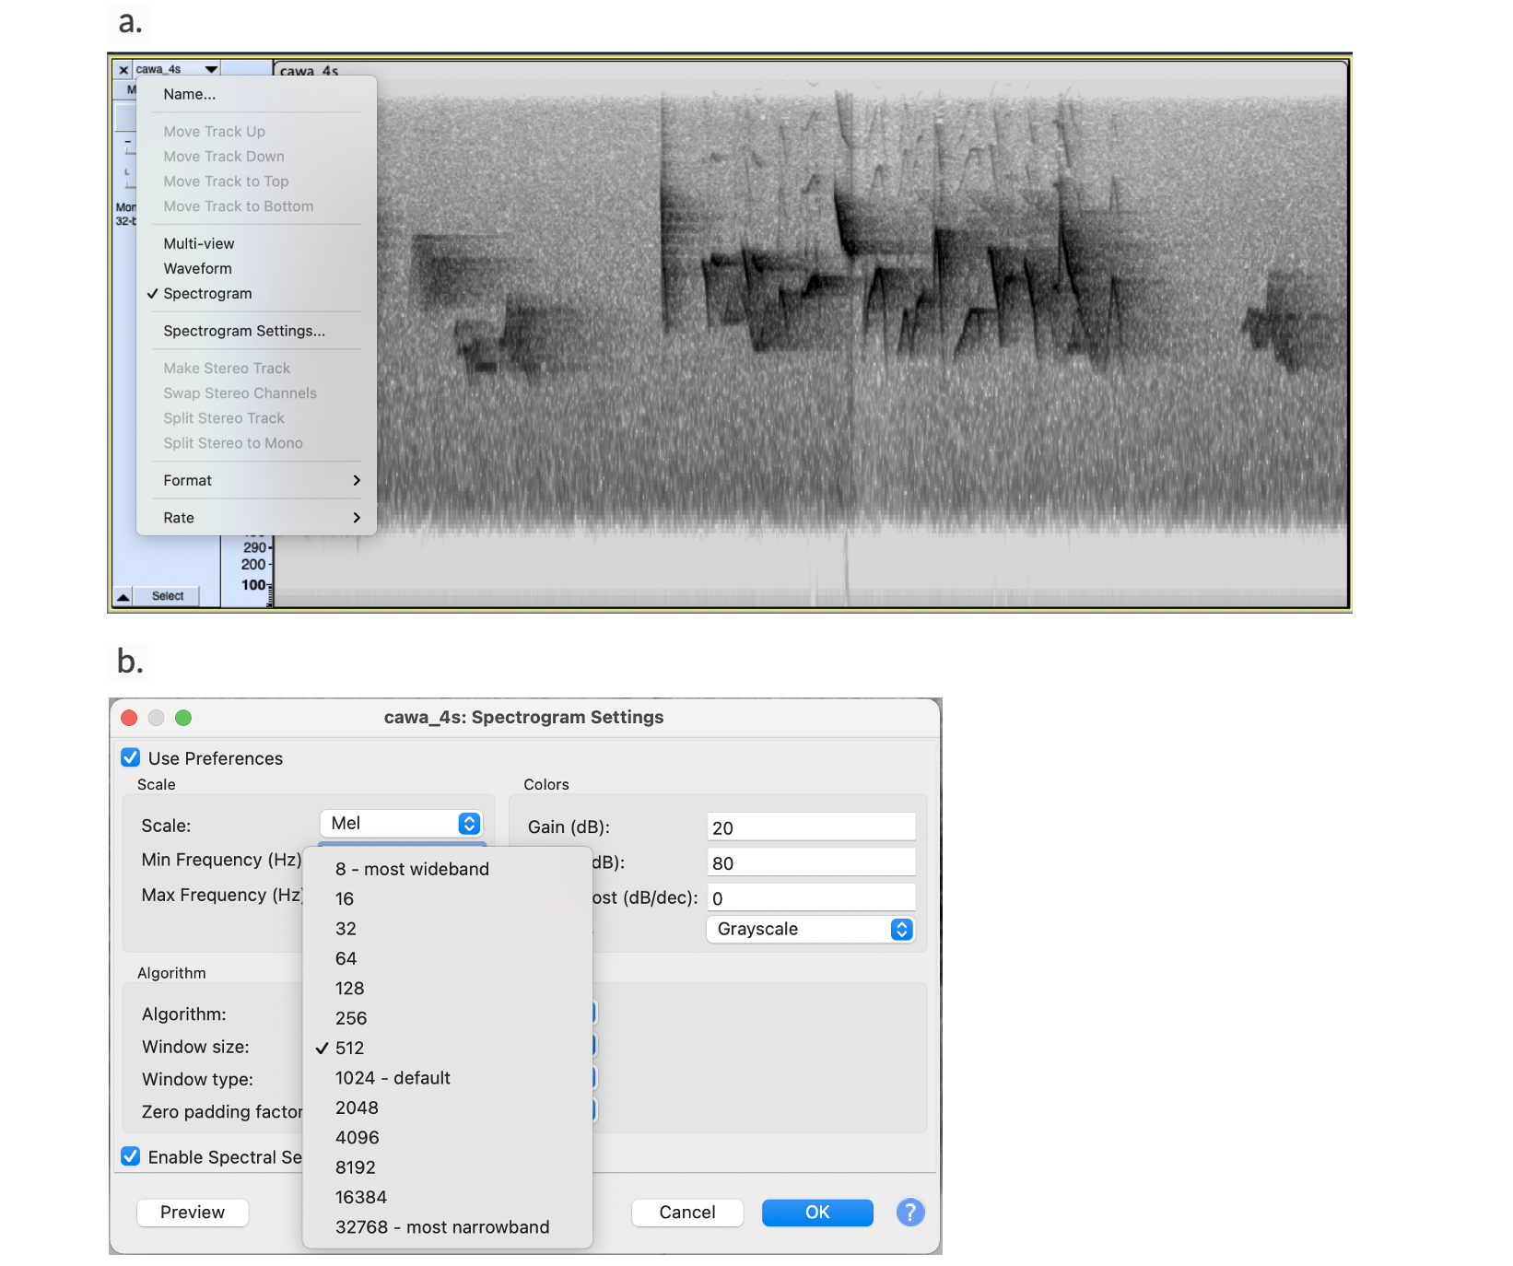Image resolution: width=1513 pixels, height=1266 pixels.
Task: Open the Name... menu entry
Action: pyautogui.click(x=190, y=94)
